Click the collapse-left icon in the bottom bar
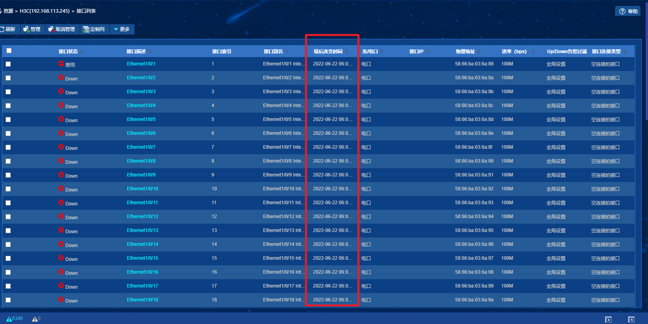The width and height of the screenshot is (648, 324). point(608,319)
